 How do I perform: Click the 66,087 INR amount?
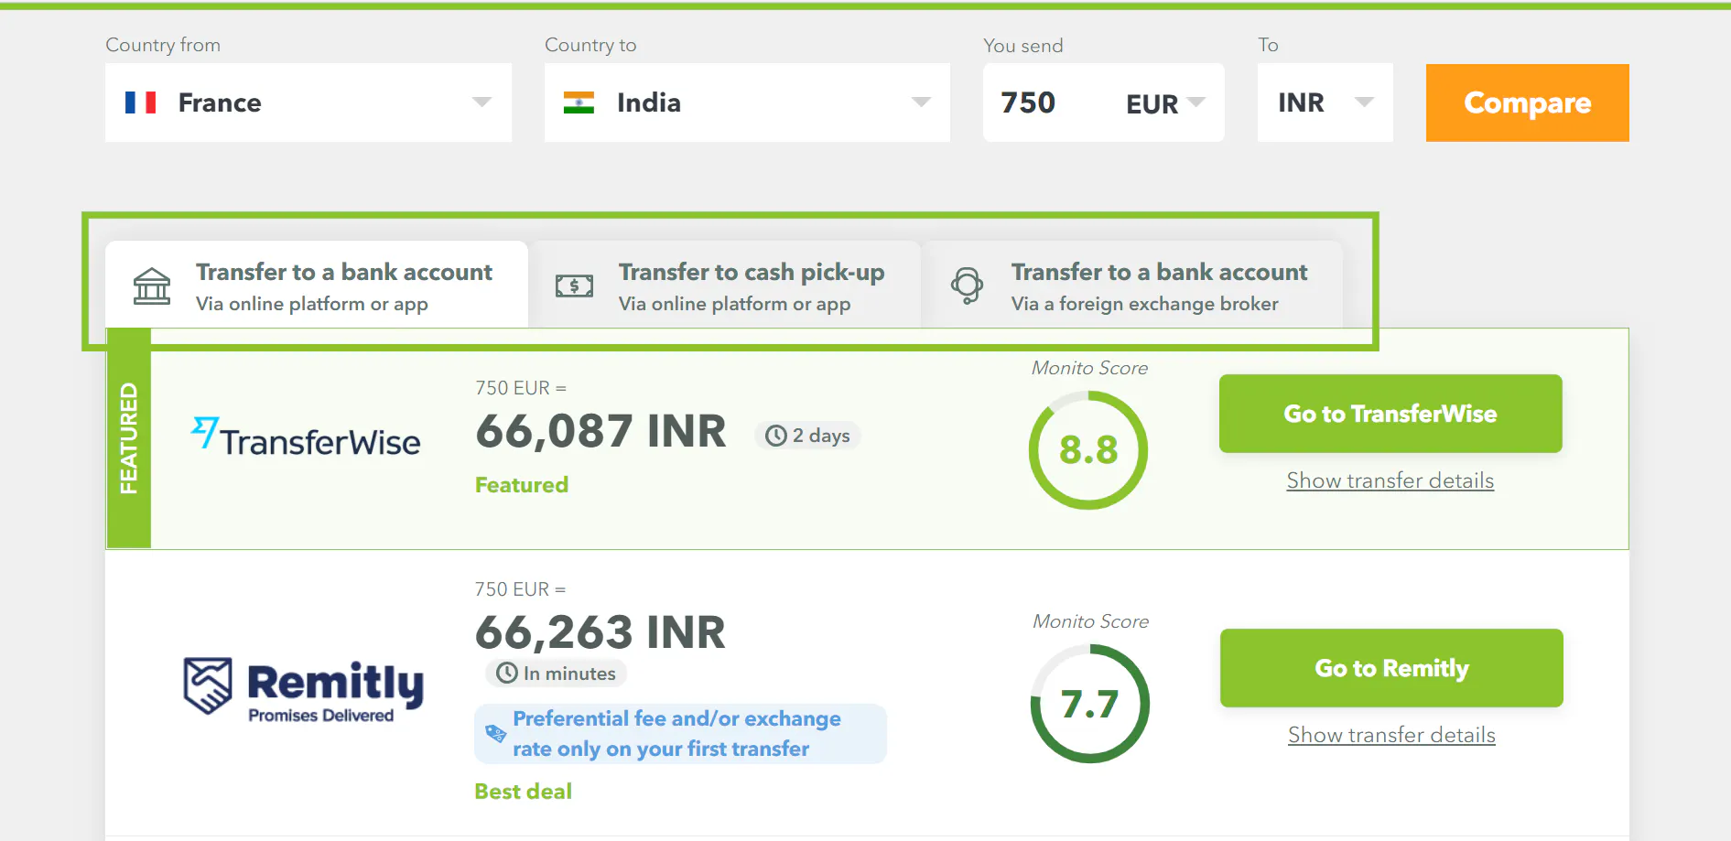[x=601, y=431]
